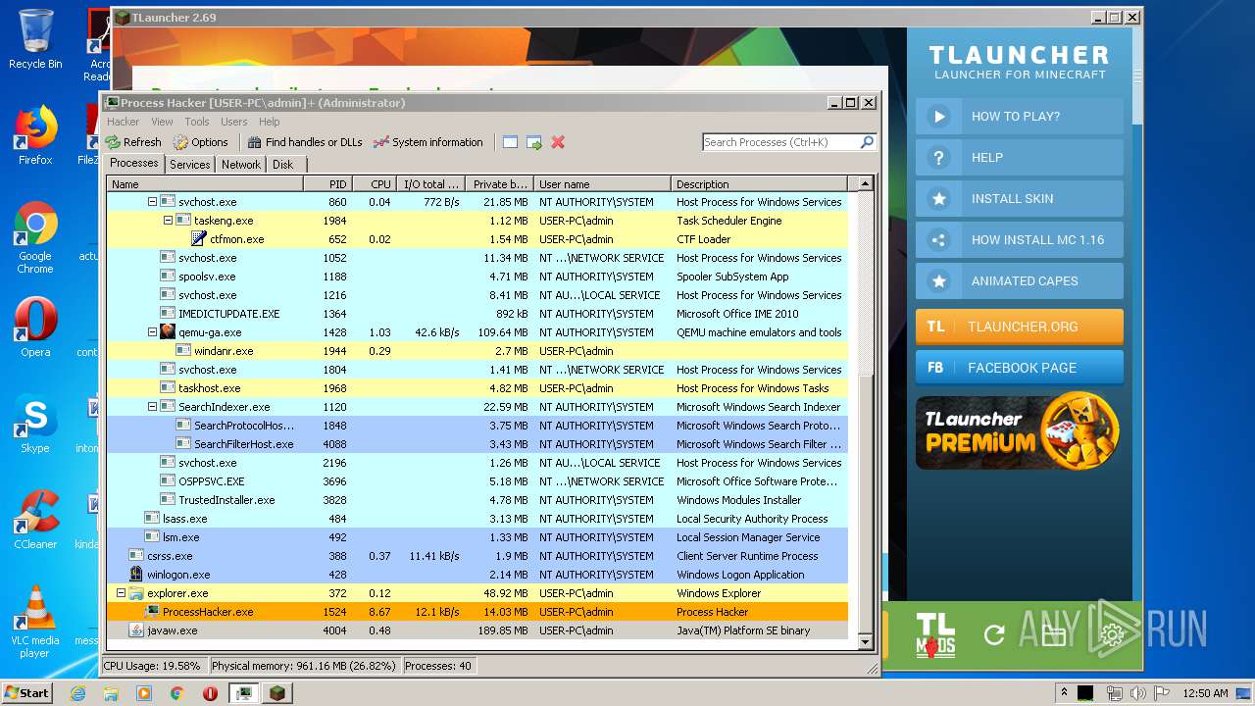Screen dimensions: 1255x706
Task: Open the FACEBOOK PAGE link
Action: point(1020,368)
